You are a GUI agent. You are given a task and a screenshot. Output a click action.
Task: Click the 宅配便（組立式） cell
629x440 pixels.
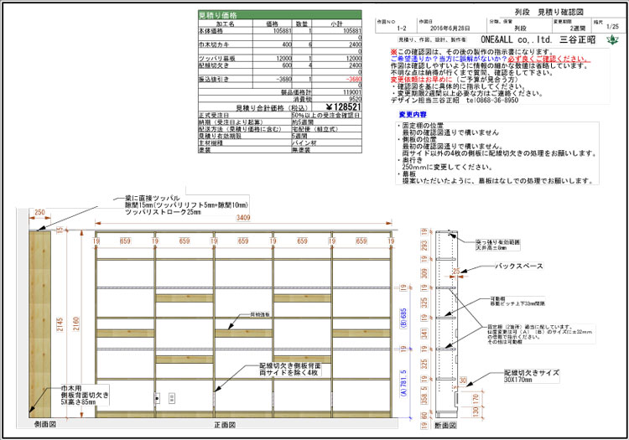coord(314,129)
